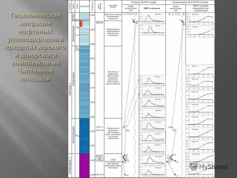Click the depth label "3140"
Screen dimensions: 237x178
(92, 88)
